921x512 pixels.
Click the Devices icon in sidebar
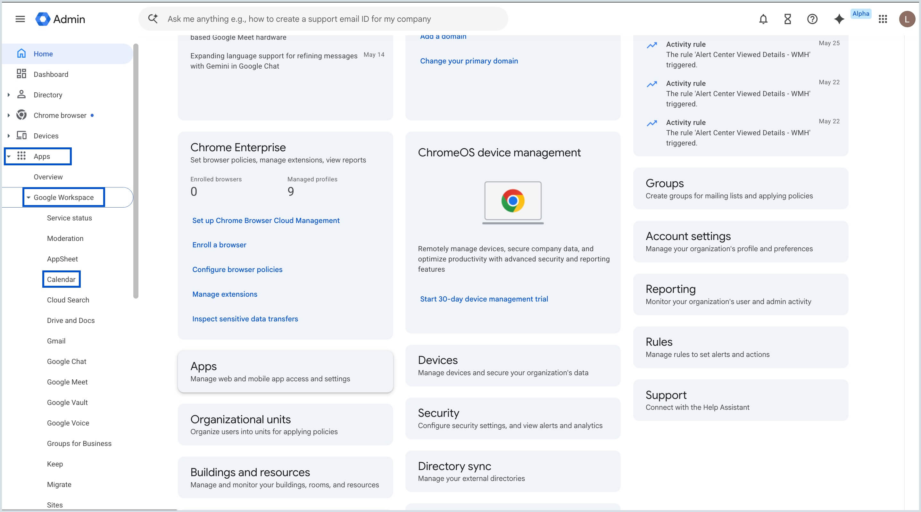(x=21, y=136)
